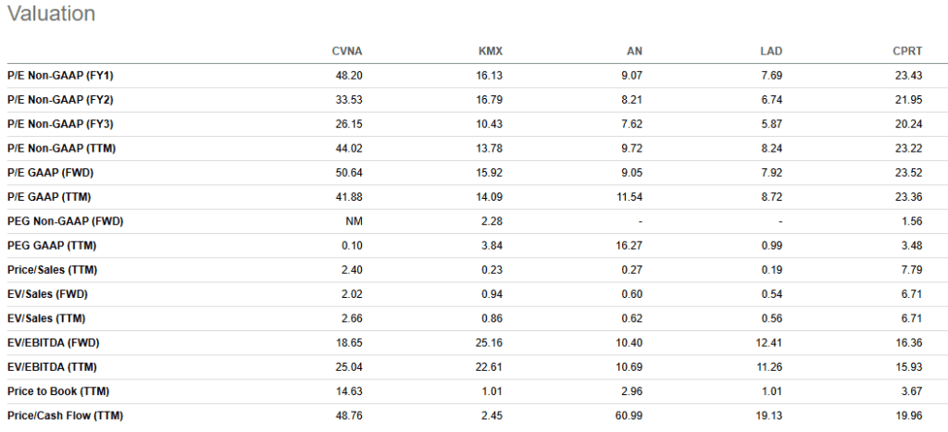Viewport: 948px width, 432px height.
Task: Click the P/E Non-GAAP (TTM) metric
Action: 61,149
